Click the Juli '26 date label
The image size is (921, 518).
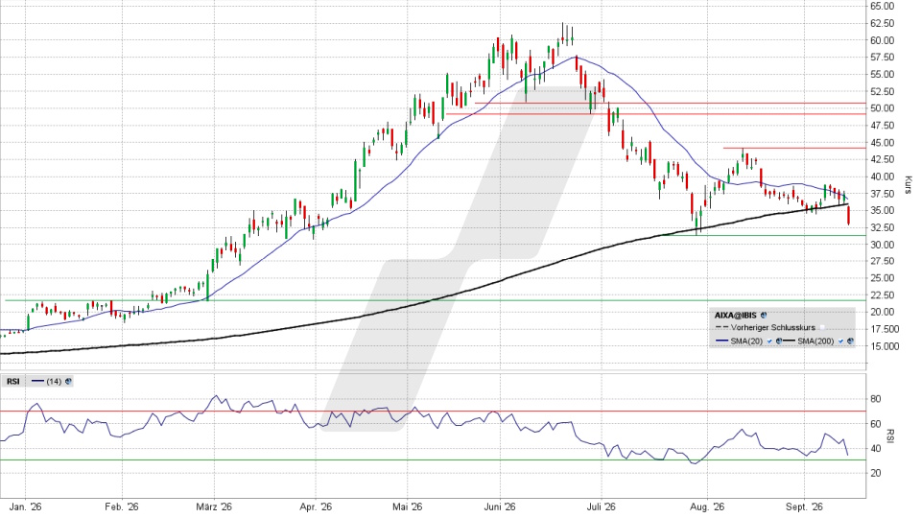601,506
